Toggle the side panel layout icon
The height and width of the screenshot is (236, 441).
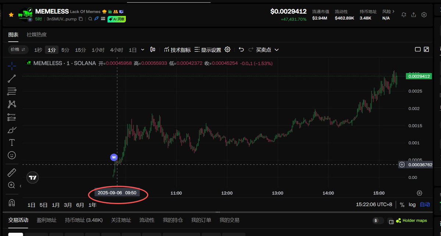point(391,222)
